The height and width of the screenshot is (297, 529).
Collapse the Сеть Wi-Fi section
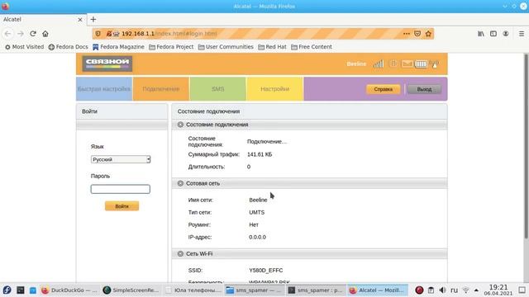(x=180, y=253)
